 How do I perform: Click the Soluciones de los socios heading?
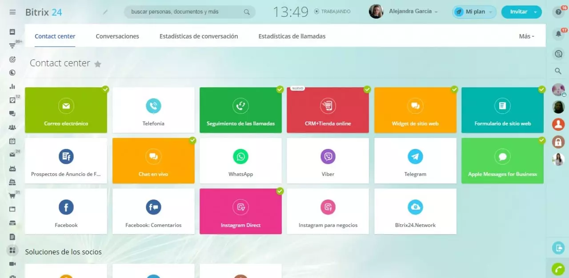[63, 252]
